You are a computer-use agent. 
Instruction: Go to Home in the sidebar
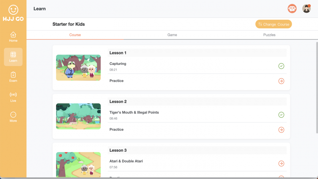point(13,37)
